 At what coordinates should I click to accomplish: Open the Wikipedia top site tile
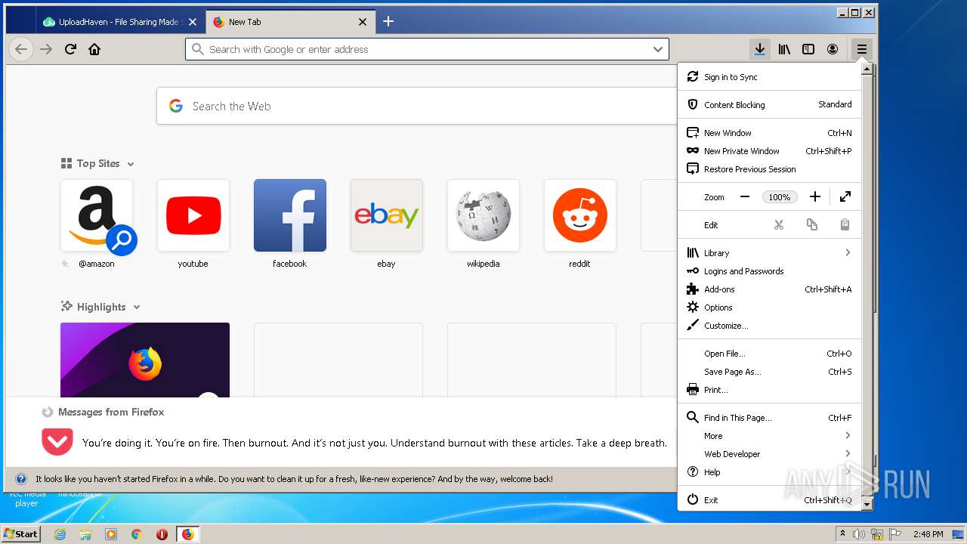pos(483,215)
